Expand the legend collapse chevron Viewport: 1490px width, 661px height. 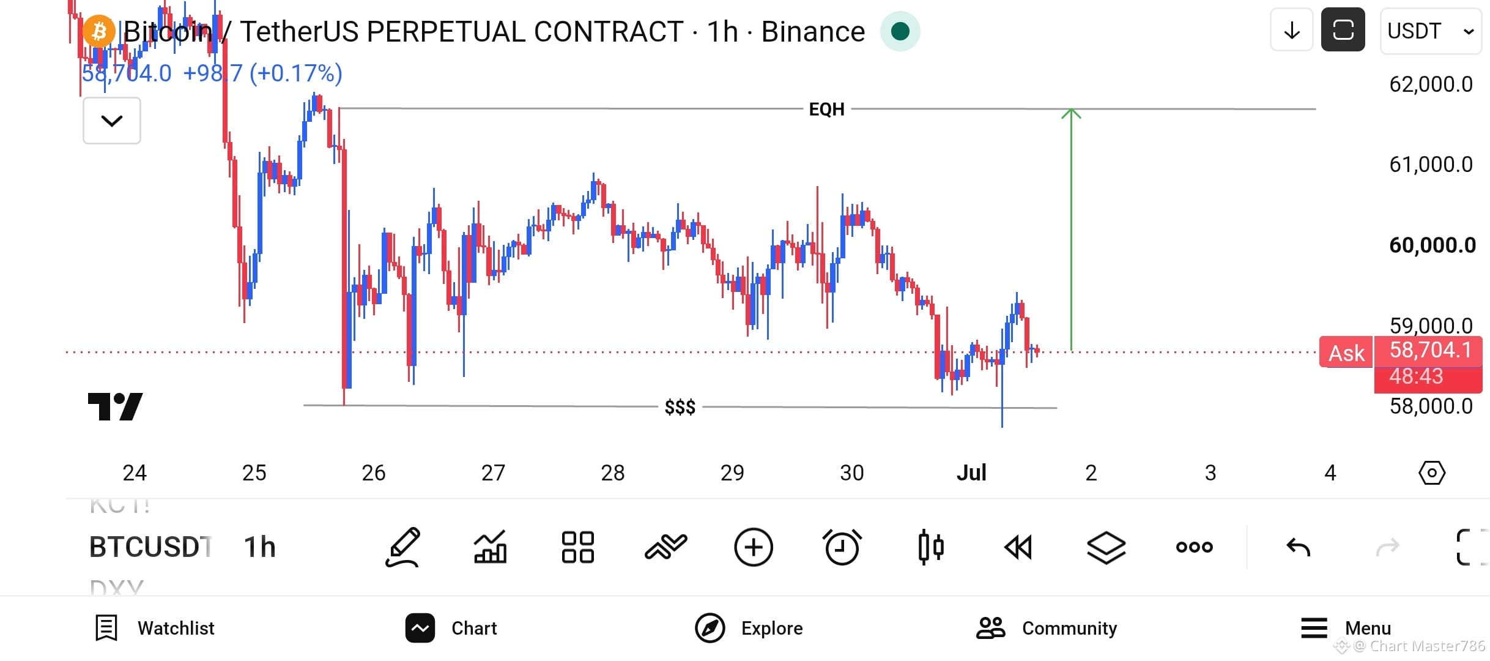112,121
